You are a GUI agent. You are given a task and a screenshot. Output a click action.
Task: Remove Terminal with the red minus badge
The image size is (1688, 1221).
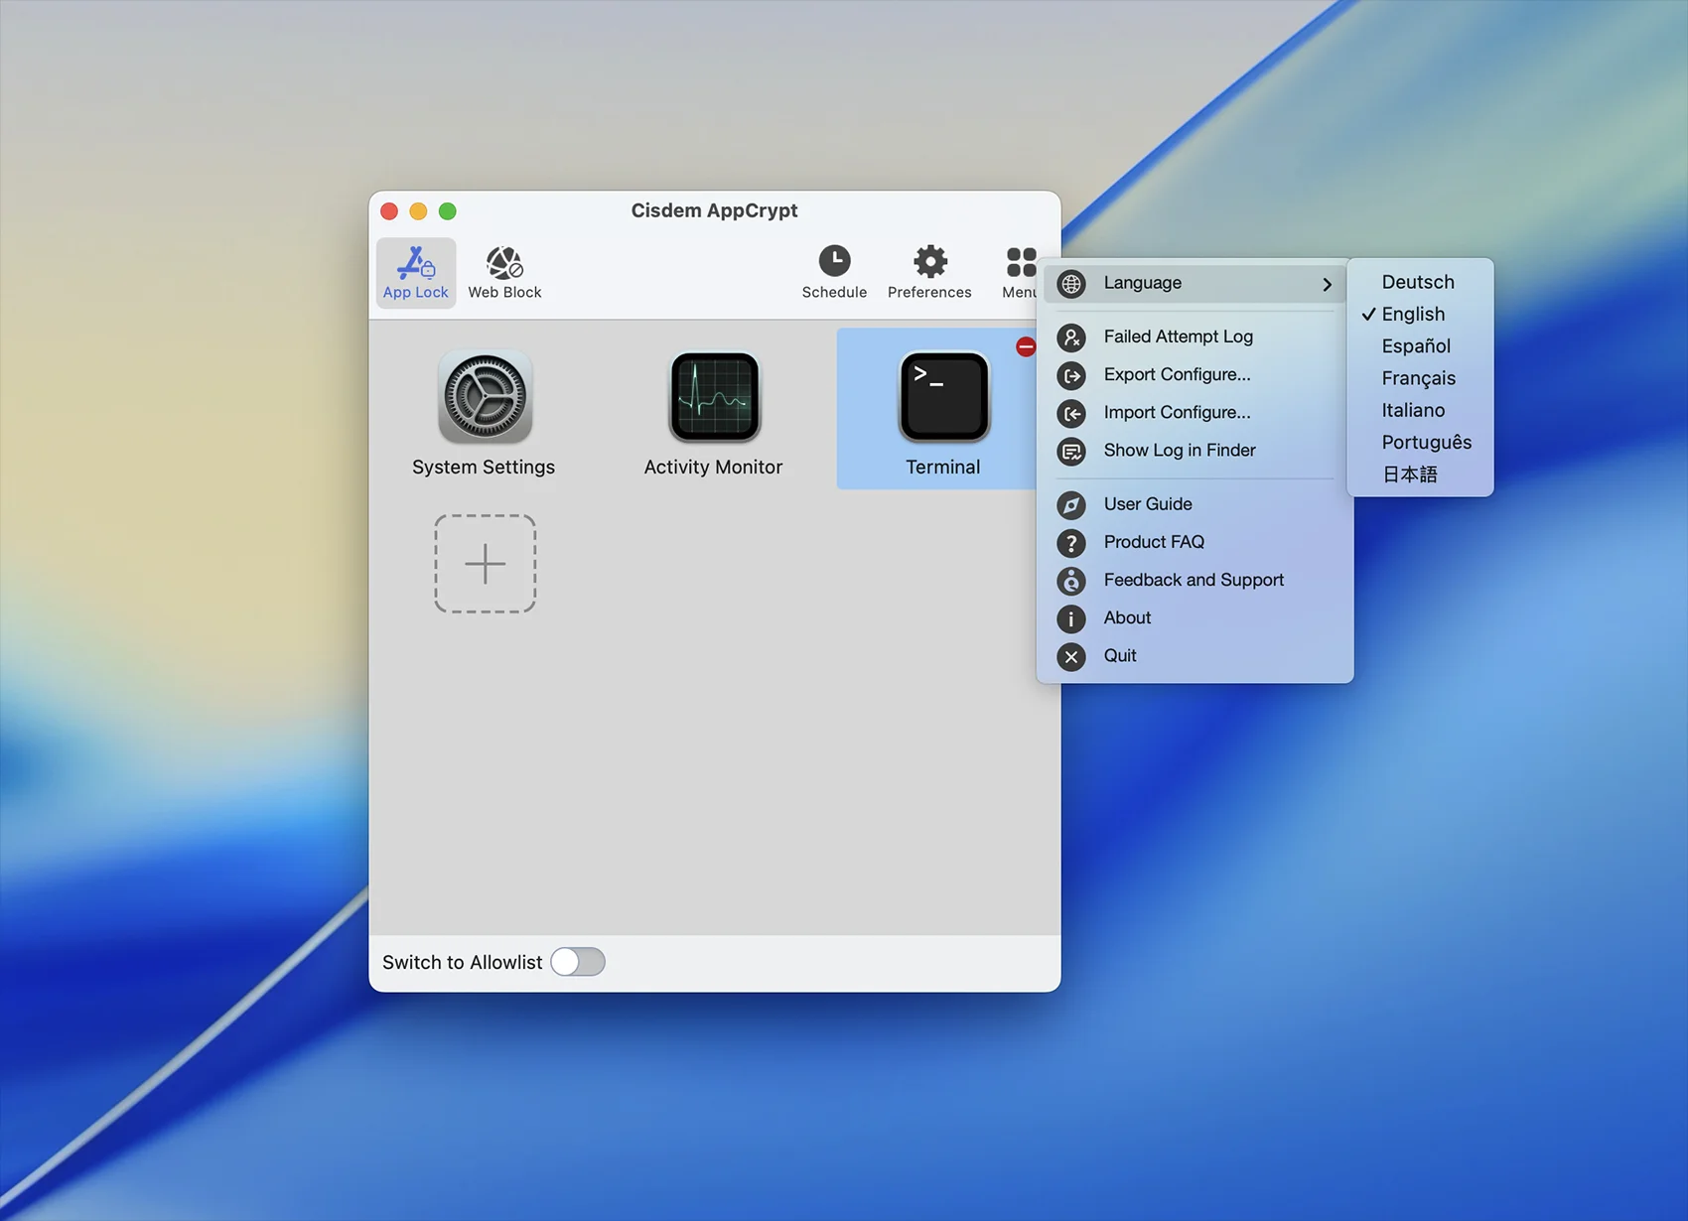pyautogui.click(x=1026, y=346)
